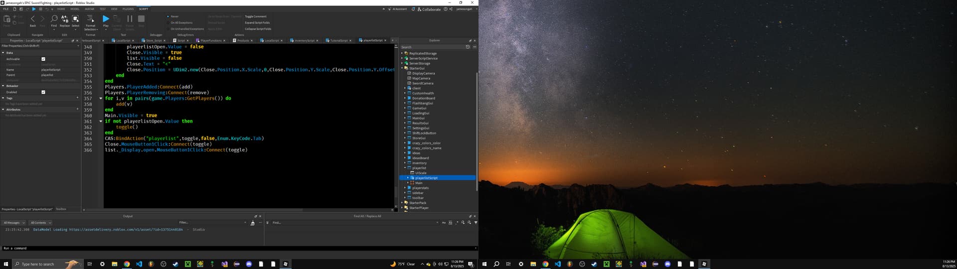Expand the ReplicatedStorage tree node
957x269 pixels.
(402, 53)
